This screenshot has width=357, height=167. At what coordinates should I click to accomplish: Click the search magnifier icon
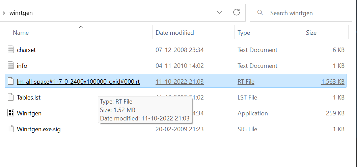pos(260,13)
